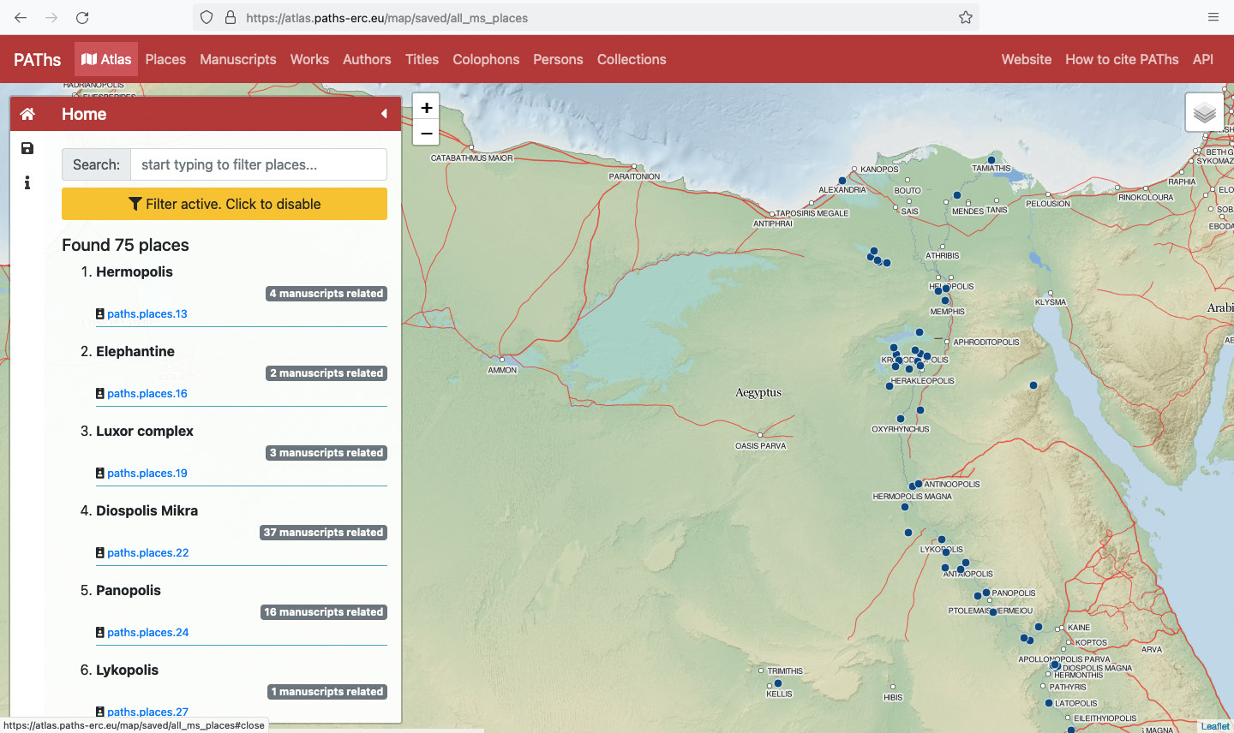This screenshot has width=1234, height=733.
Task: Click the shield tracking protection icon
Action: click(x=207, y=17)
